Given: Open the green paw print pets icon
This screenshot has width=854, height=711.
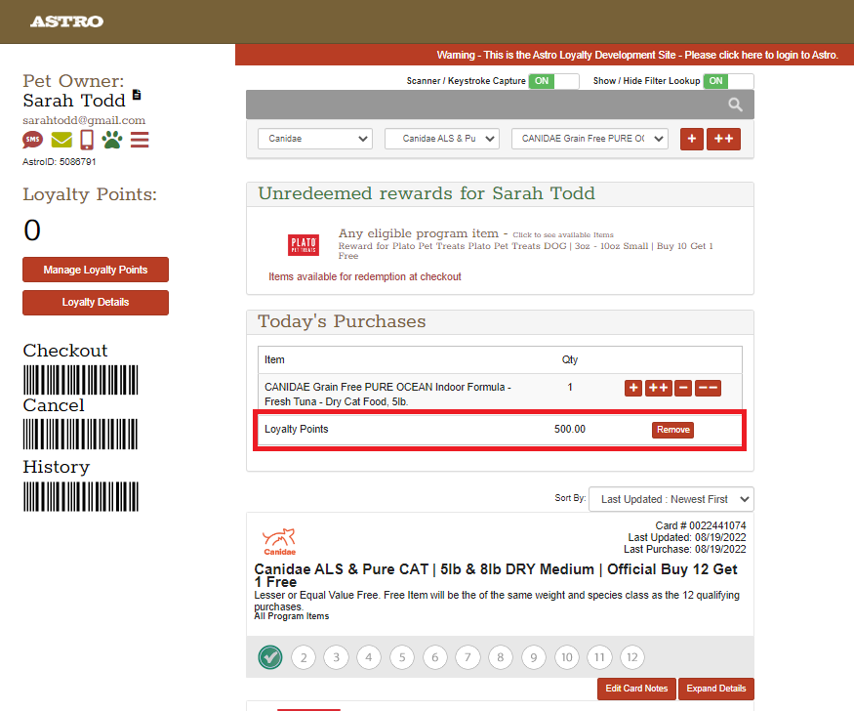Looking at the screenshot, I should tap(112, 140).
